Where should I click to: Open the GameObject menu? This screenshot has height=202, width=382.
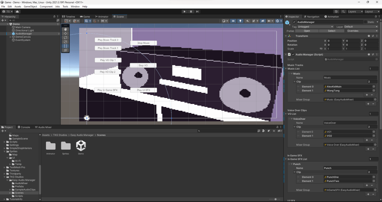coord(30,6)
